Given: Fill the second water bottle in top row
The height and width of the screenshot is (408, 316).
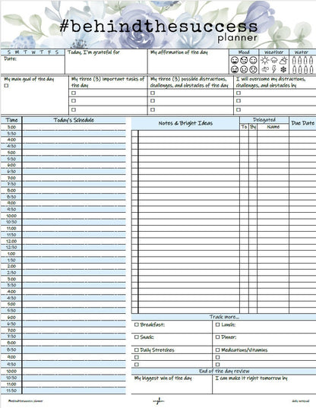Looking at the screenshot, I should 300,60.
